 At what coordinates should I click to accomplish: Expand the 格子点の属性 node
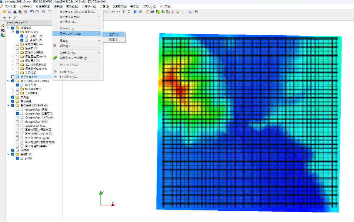pyautogui.click(x=13, y=89)
